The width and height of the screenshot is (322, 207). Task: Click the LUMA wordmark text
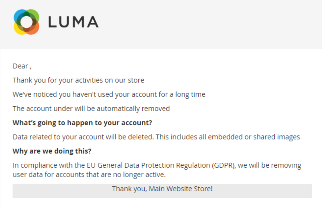[x=73, y=22]
